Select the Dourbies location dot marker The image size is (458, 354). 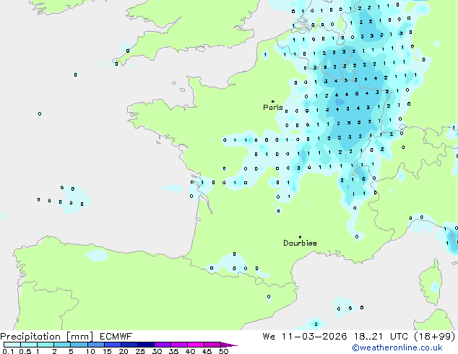[x=300, y=237]
